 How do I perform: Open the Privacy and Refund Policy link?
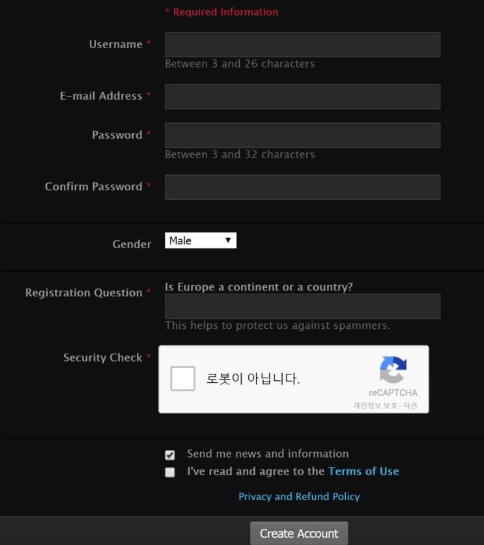[x=299, y=496]
